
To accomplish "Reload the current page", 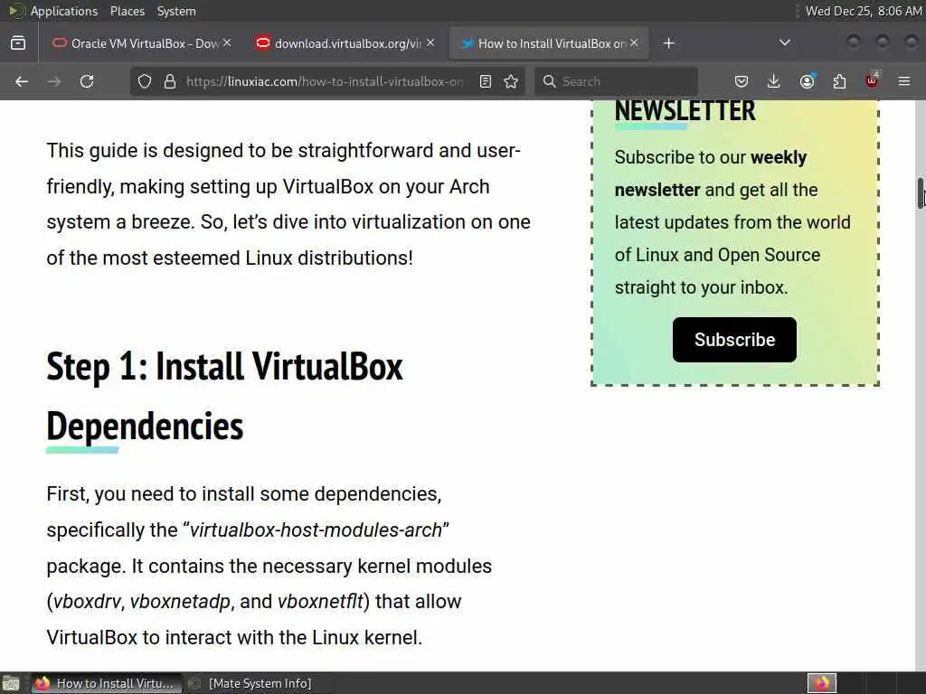I will click(x=87, y=81).
